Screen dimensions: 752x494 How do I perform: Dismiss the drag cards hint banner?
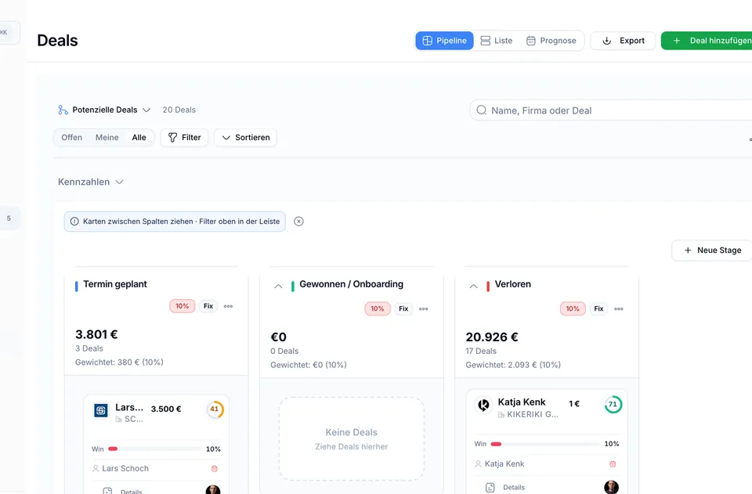(x=298, y=222)
